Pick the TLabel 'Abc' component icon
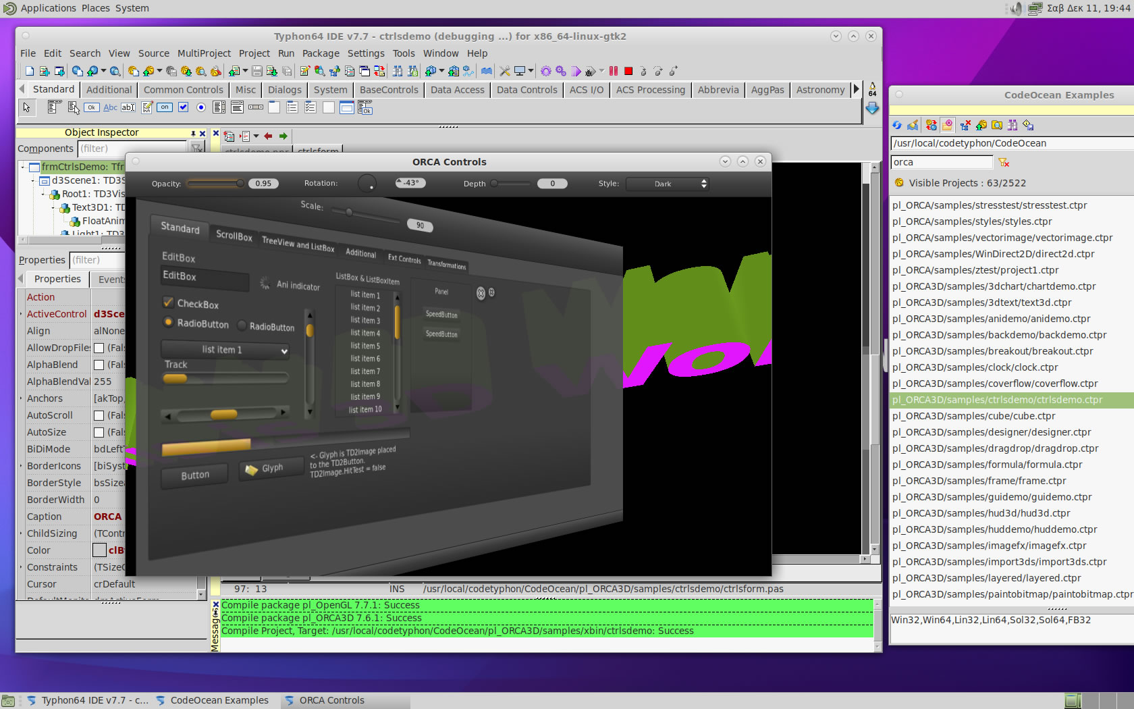1134x709 pixels. 110,107
